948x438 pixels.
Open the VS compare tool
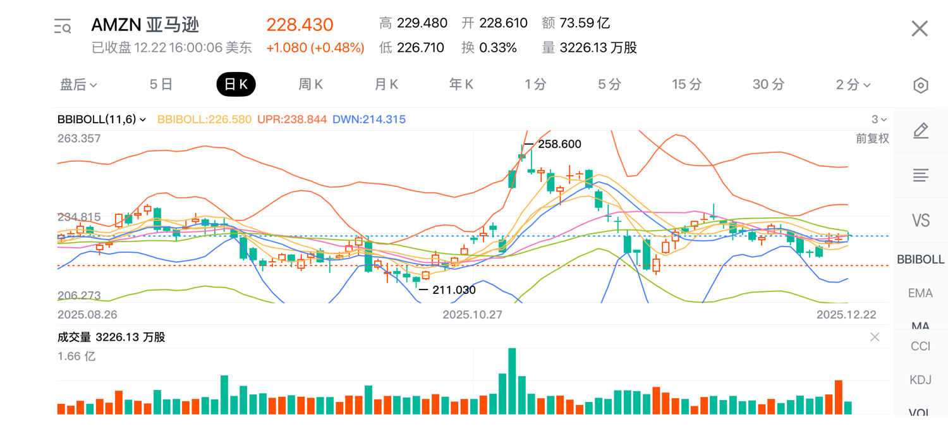[x=921, y=220]
